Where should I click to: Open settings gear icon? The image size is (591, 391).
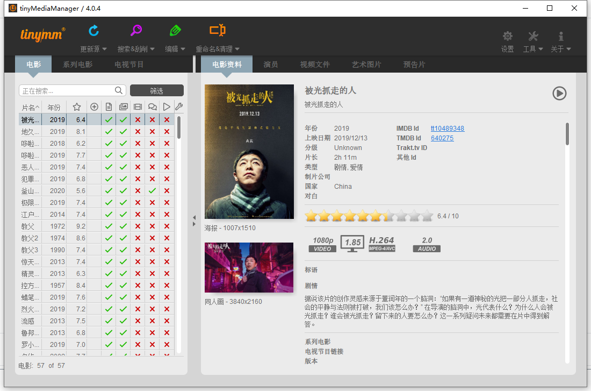click(x=507, y=36)
